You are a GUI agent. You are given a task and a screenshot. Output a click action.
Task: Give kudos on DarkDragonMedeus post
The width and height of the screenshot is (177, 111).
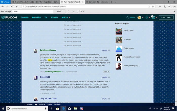[109, 50]
